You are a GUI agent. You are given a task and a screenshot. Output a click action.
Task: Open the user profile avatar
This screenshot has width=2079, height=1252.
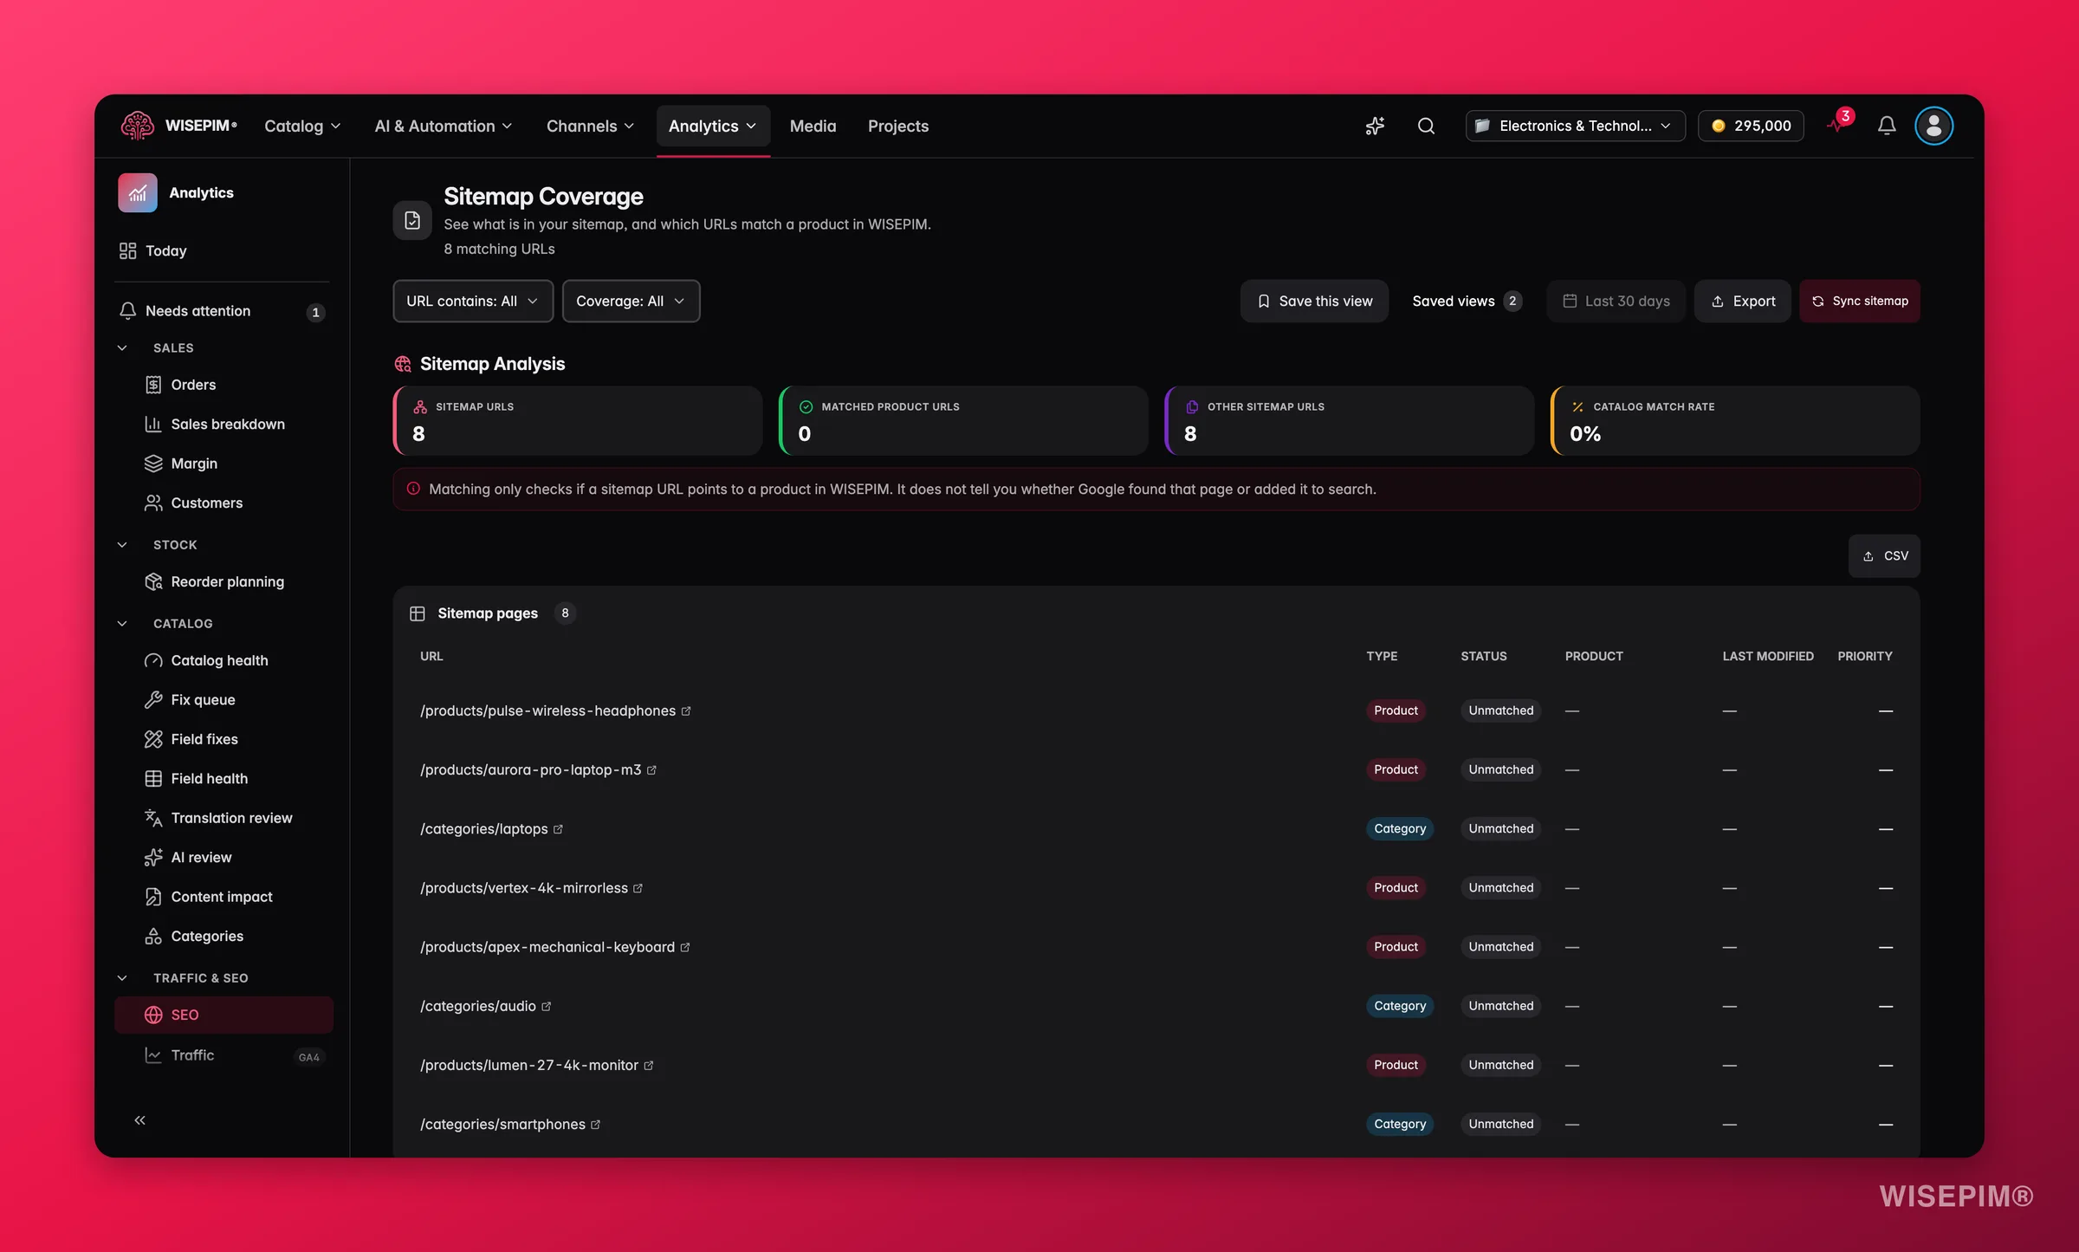point(1933,126)
